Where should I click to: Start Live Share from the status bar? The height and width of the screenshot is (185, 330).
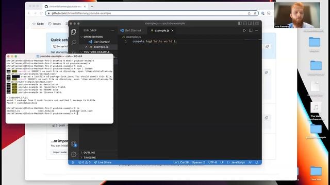pos(103,162)
